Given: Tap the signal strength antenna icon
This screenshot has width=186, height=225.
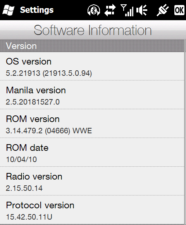Looking at the screenshot, I should coord(127,10).
